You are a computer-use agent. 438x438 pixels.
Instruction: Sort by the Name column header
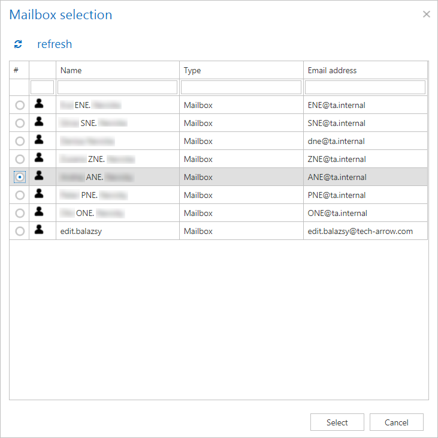(71, 70)
